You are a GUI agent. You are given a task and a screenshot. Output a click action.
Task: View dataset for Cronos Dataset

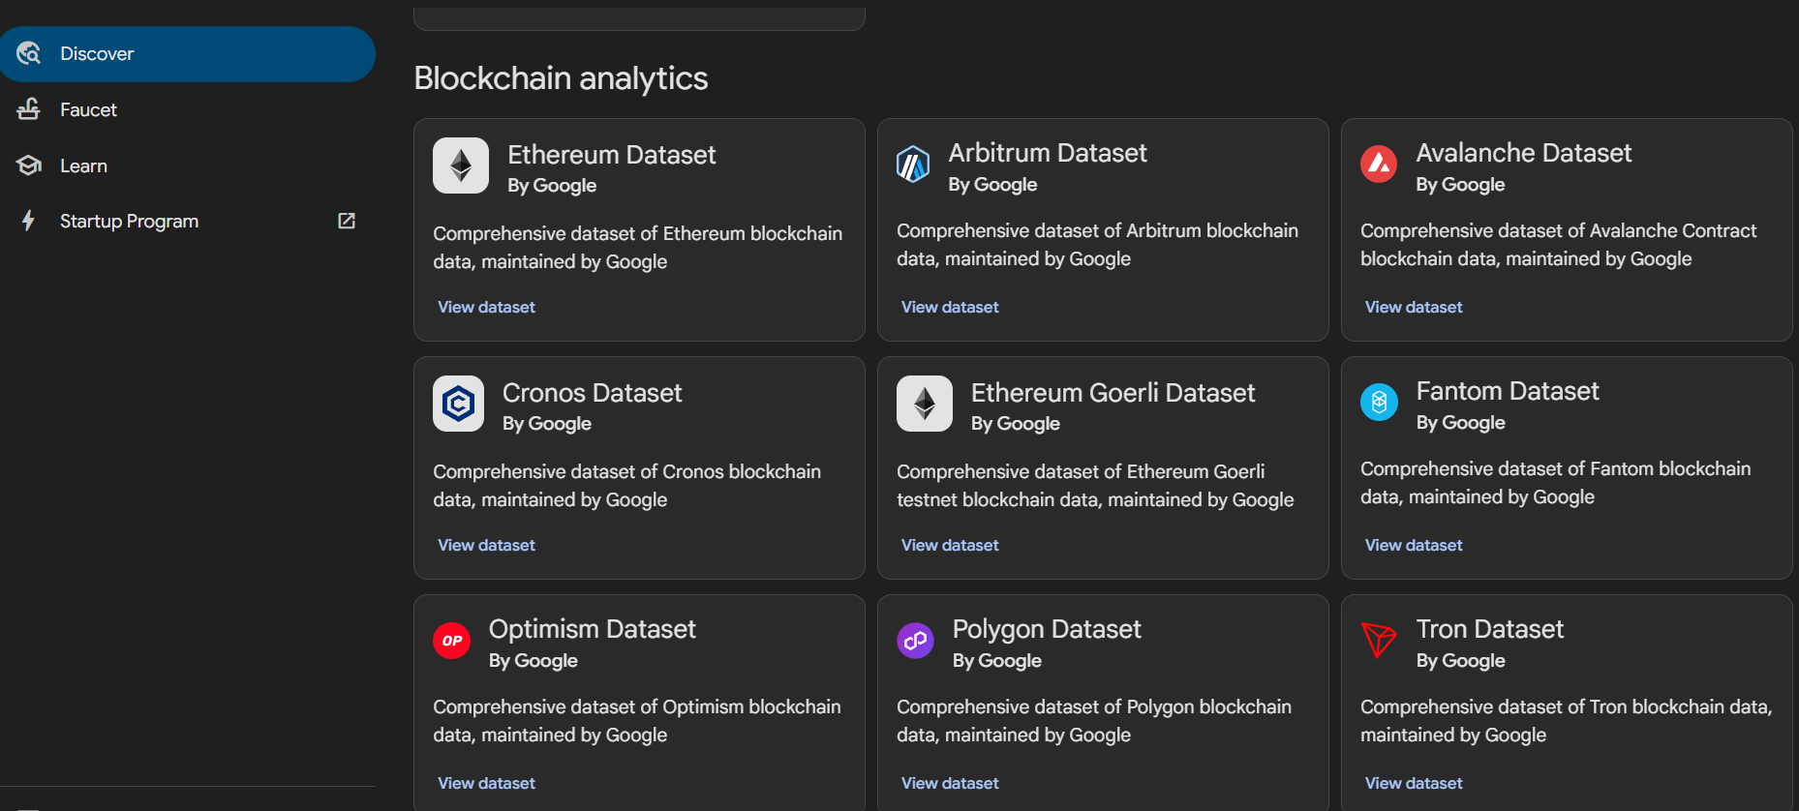(486, 545)
